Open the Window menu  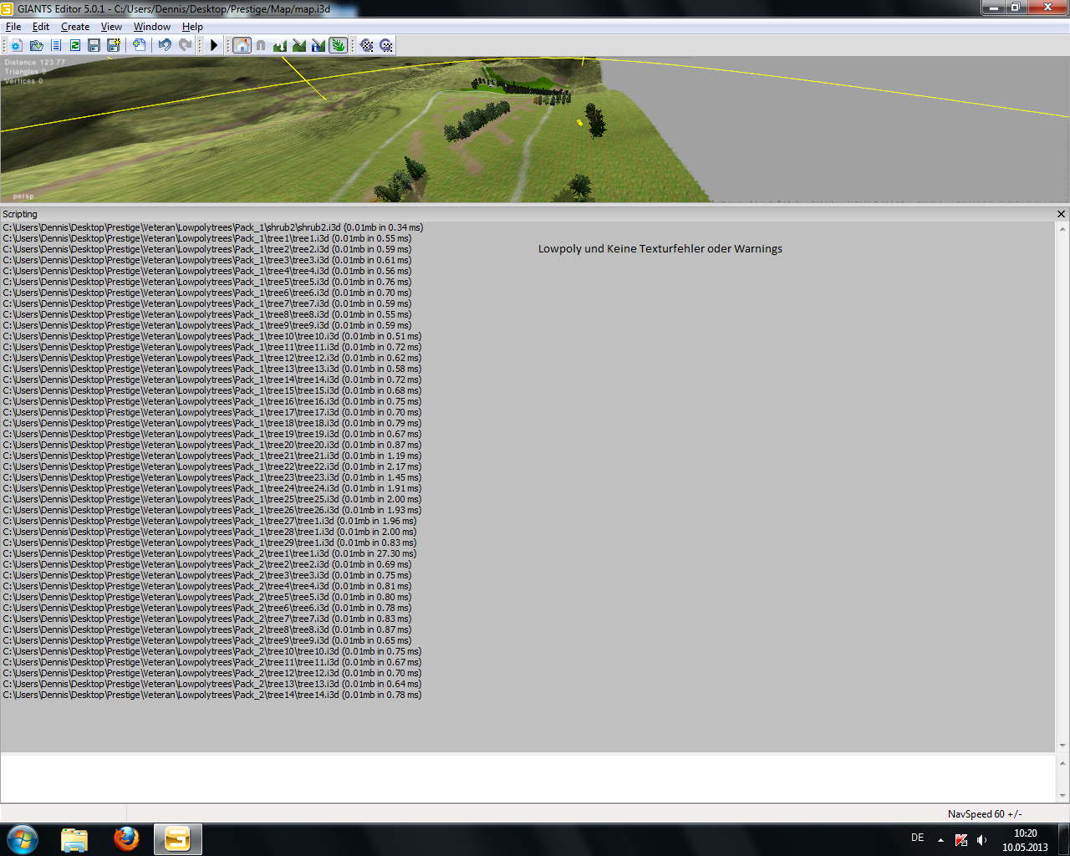point(152,27)
